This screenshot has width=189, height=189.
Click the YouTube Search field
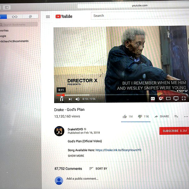click(140, 16)
